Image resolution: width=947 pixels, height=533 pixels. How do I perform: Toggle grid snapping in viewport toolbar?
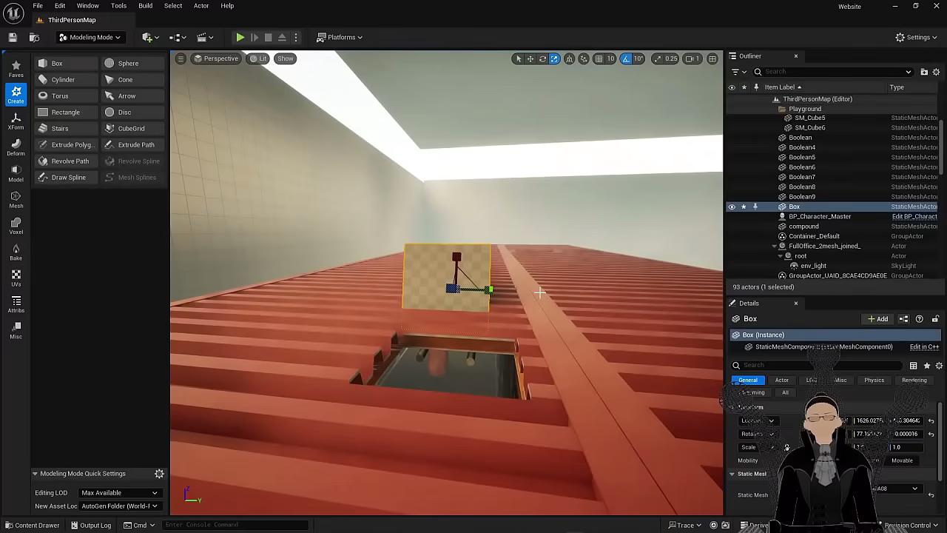599,58
